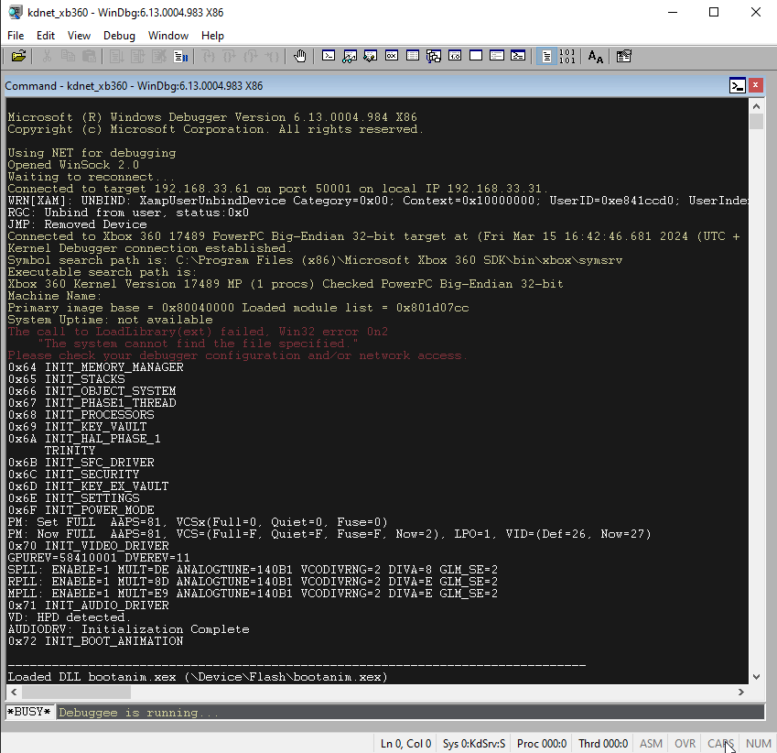Click the 'Kernel Debugger connection established' line
Screen dimensions: 777x753
pyautogui.click(x=149, y=248)
